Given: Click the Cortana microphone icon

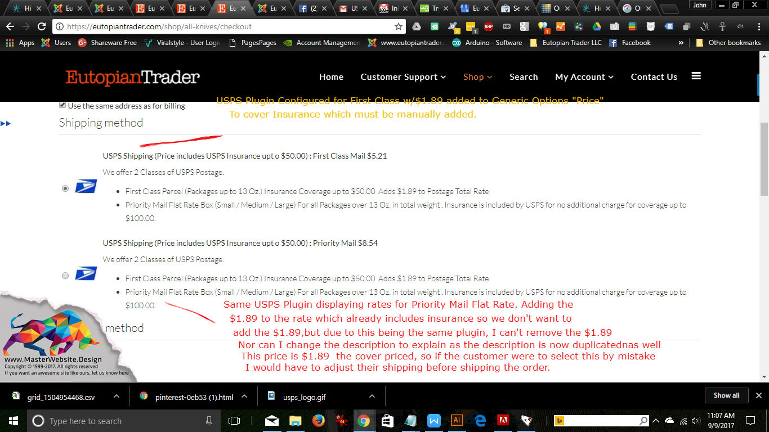Looking at the screenshot, I should 209,421.
